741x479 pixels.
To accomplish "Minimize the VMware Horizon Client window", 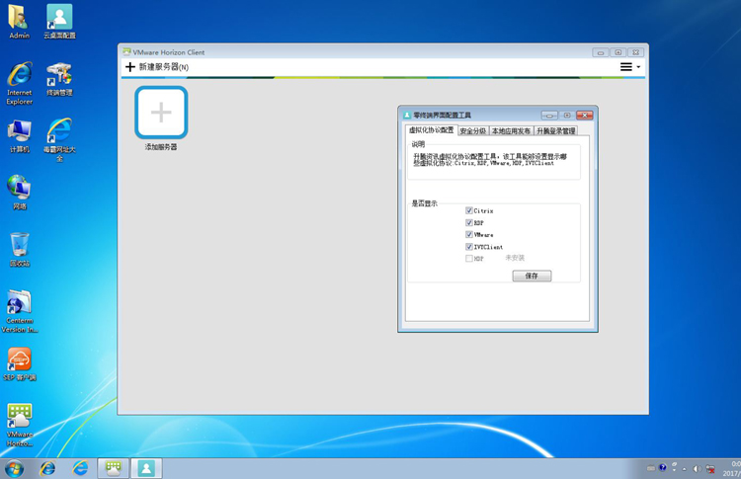I will point(600,52).
